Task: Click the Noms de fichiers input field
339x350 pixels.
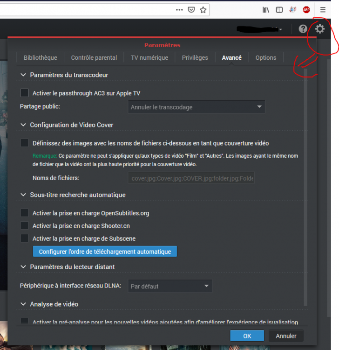Action: pyautogui.click(x=191, y=178)
